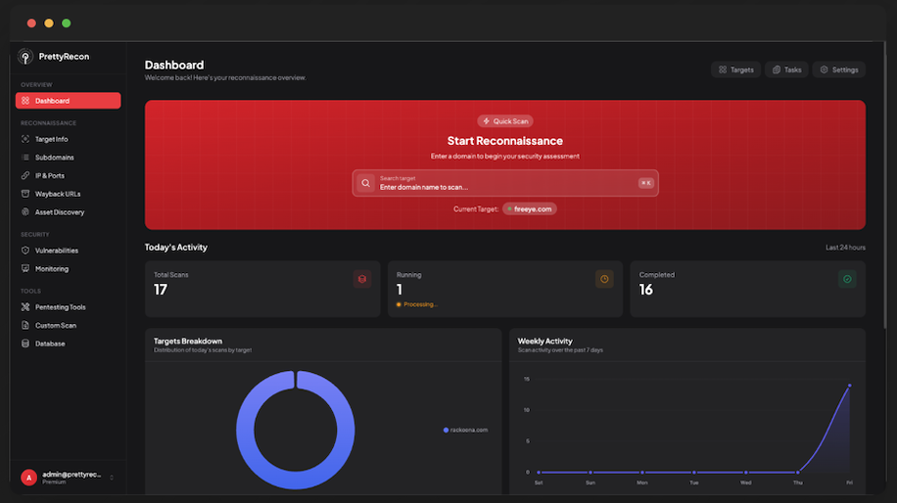
Task: Click the search magnifier icon
Action: 365,183
